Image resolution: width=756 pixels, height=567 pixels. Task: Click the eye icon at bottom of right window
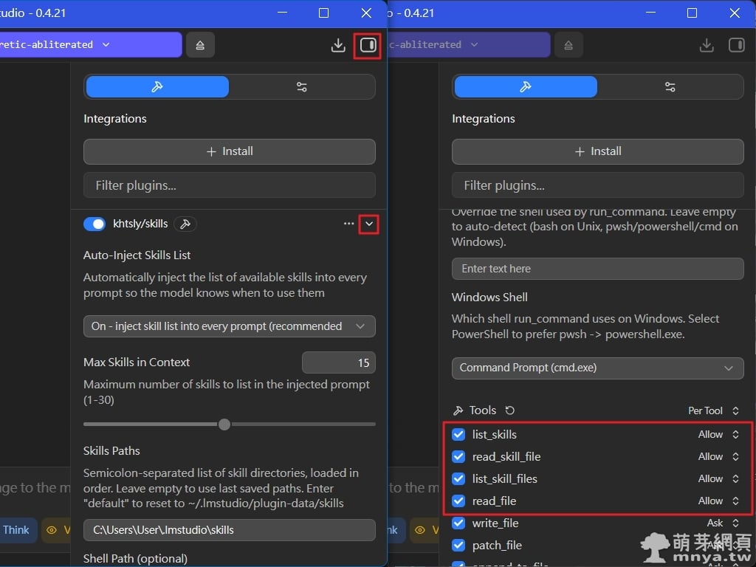click(420, 530)
